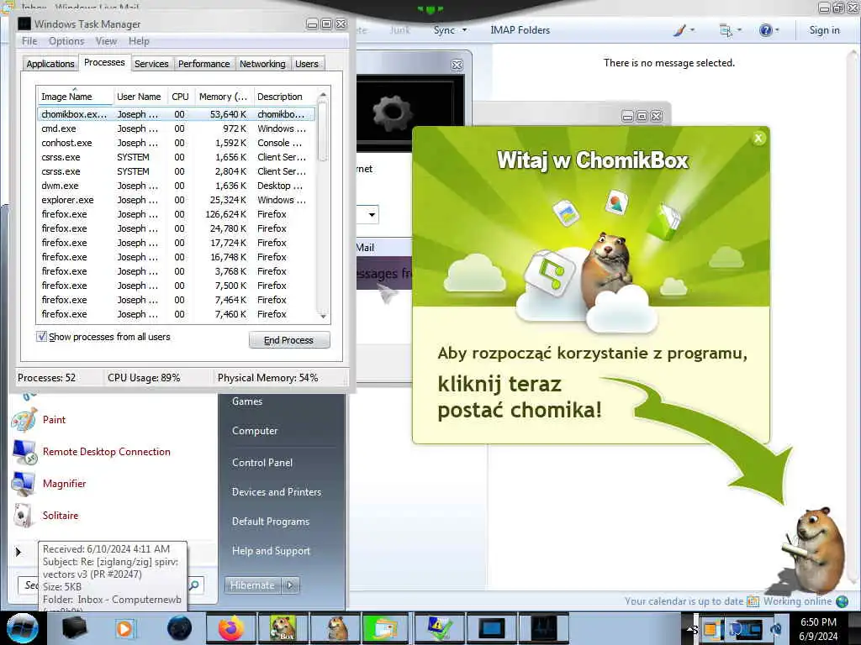The height and width of the screenshot is (645, 861).
Task: Click the Working online globe icon
Action: coord(842,601)
